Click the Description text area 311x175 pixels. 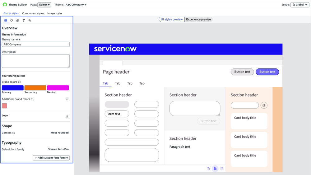point(36,61)
